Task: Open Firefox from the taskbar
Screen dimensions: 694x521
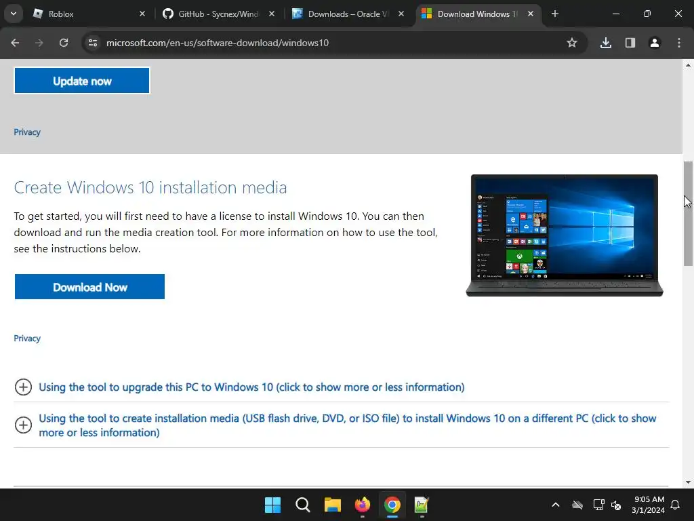Action: click(363, 505)
